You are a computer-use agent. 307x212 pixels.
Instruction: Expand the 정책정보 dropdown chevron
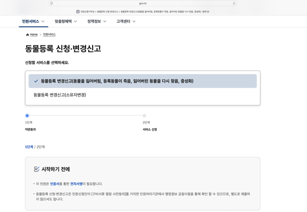coord(105,21)
